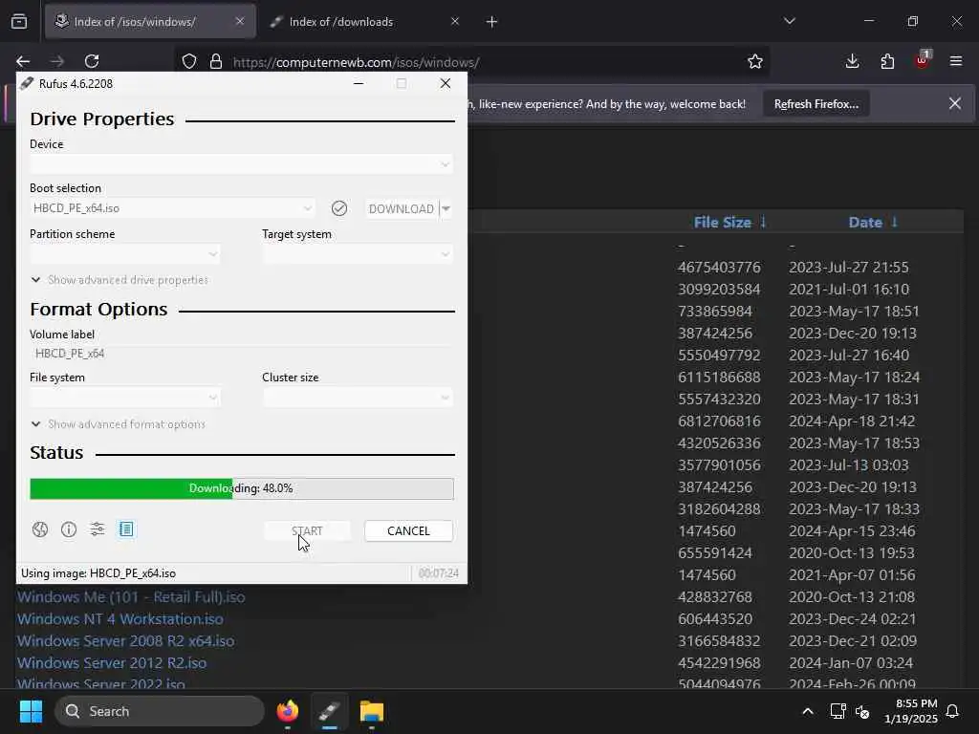
Task: Click the site security padlock icon
Action: point(216,62)
